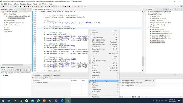The height and width of the screenshot is (103, 183).
Task: Choose Open Declaration in context menu
Action: tap(98, 37)
